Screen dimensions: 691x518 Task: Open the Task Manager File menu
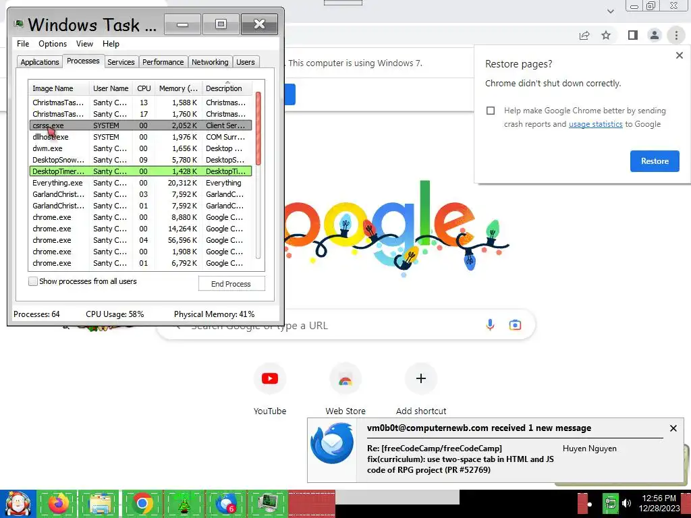[x=23, y=44]
